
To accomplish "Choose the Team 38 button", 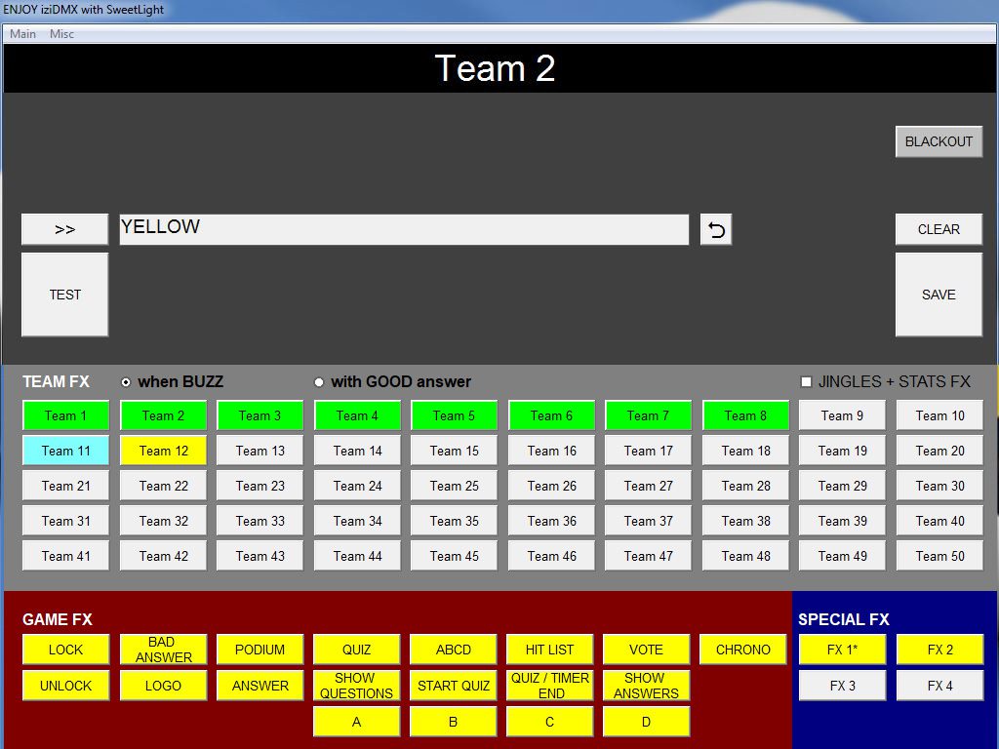I will coord(745,521).
